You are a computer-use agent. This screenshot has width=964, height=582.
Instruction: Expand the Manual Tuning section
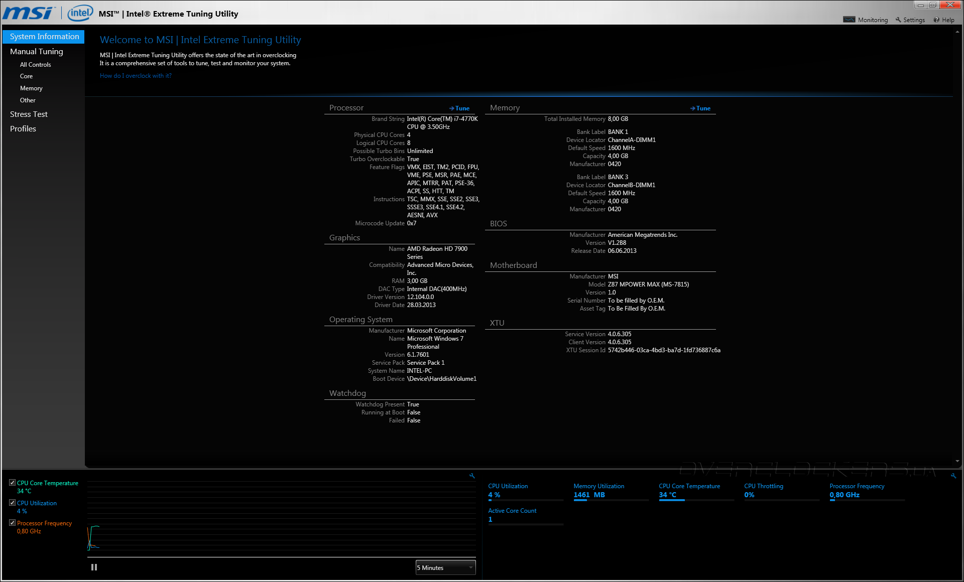tap(37, 52)
